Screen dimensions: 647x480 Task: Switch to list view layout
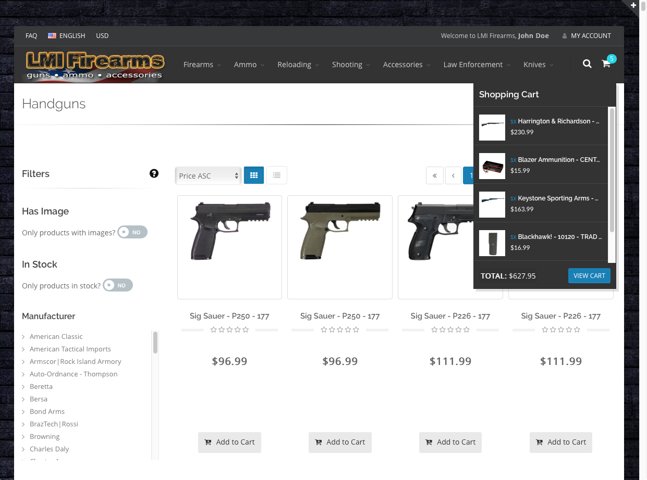pos(277,175)
